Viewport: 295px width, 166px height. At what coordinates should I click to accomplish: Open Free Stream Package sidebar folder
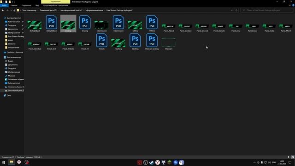point(14,36)
